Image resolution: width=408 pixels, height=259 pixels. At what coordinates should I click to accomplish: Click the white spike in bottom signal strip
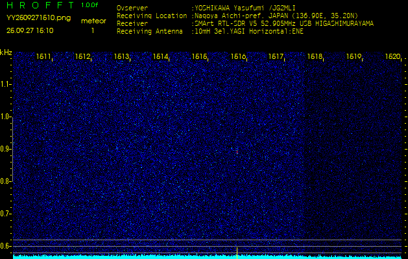click(x=237, y=250)
